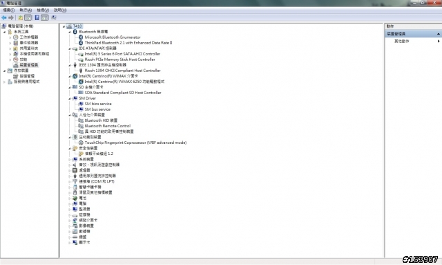Click the Bluetooth HID 裝置 icon
This screenshot has height=265, width=442.
81,120
